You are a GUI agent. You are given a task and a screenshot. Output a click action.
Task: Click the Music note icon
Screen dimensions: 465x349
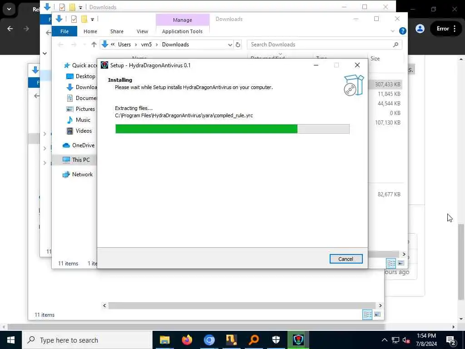pyautogui.click(x=69, y=120)
